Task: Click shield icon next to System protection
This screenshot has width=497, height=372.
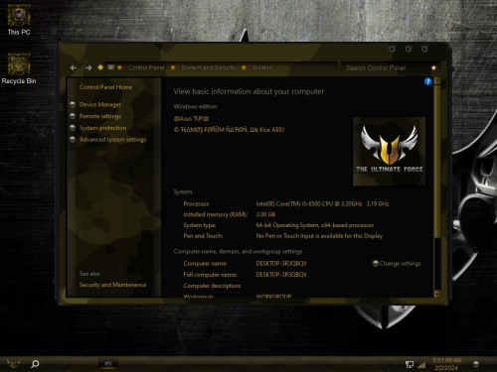Action: [73, 128]
